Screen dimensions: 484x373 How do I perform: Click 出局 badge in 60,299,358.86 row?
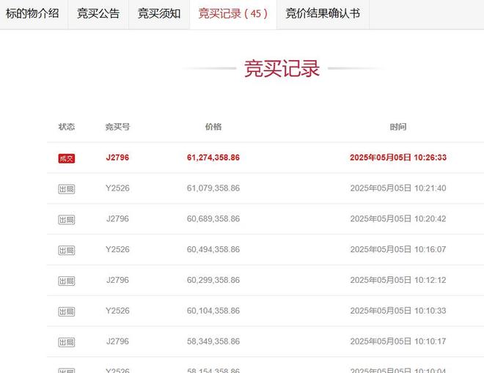(x=66, y=281)
